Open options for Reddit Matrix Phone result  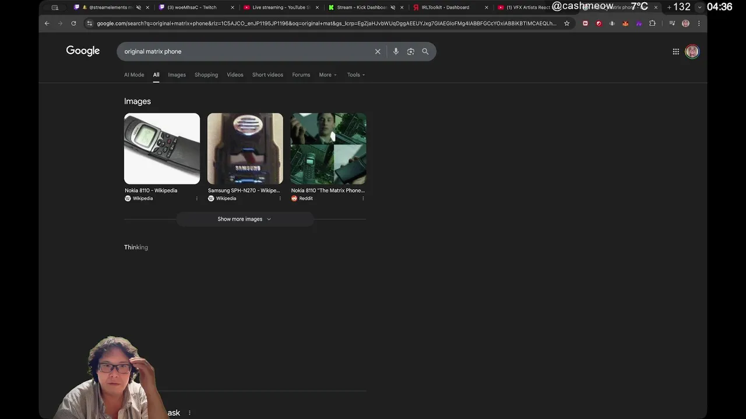[x=363, y=198]
